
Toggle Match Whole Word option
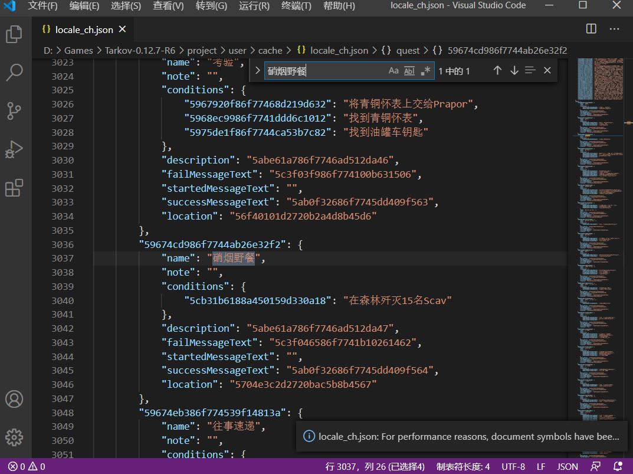click(409, 71)
